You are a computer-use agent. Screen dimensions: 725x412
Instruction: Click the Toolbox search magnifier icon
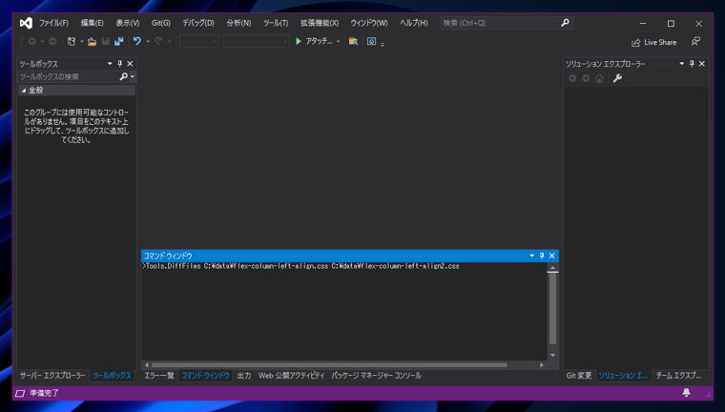[x=123, y=76]
